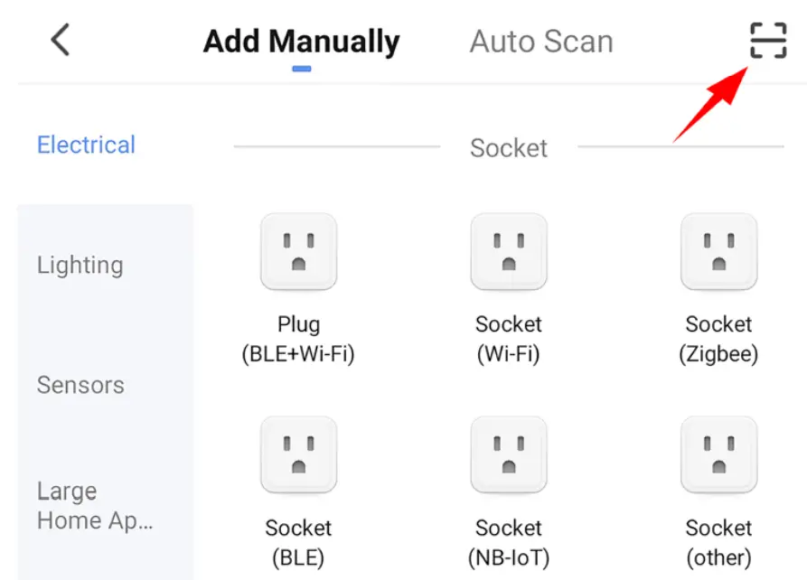This screenshot has height=580, width=807.
Task: Choose the Socket (NB-IoT) device icon
Action: (x=508, y=454)
